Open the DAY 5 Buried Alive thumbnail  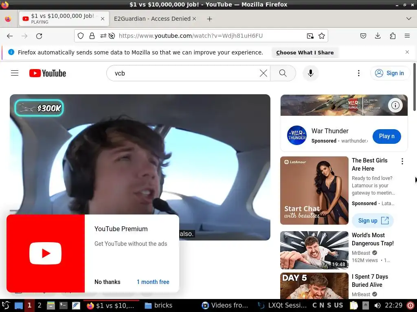click(314, 286)
